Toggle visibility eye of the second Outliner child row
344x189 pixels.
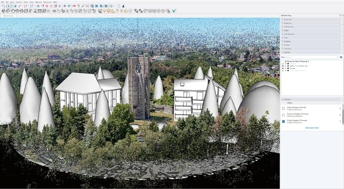point(283,66)
